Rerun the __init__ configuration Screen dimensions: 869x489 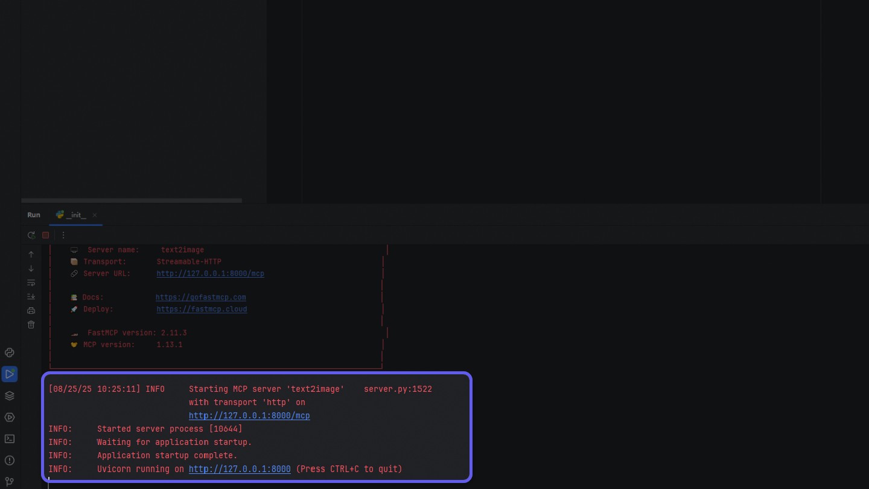point(31,235)
